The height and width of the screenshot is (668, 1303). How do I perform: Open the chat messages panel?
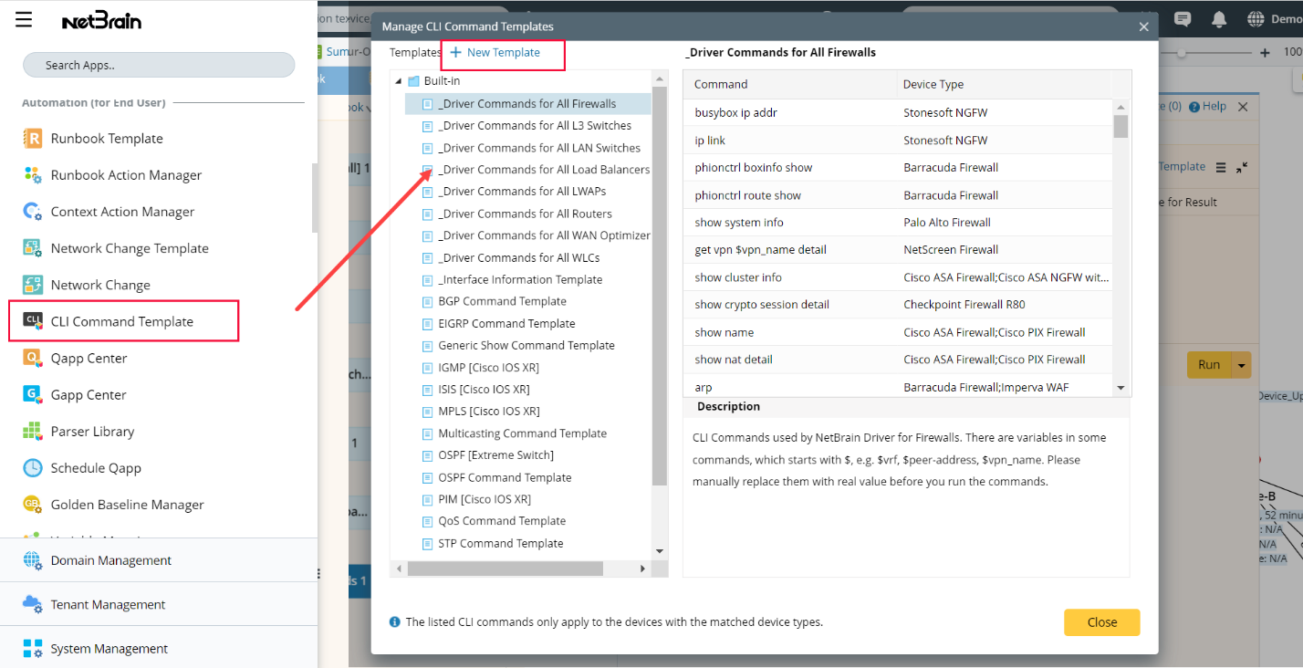click(1182, 18)
